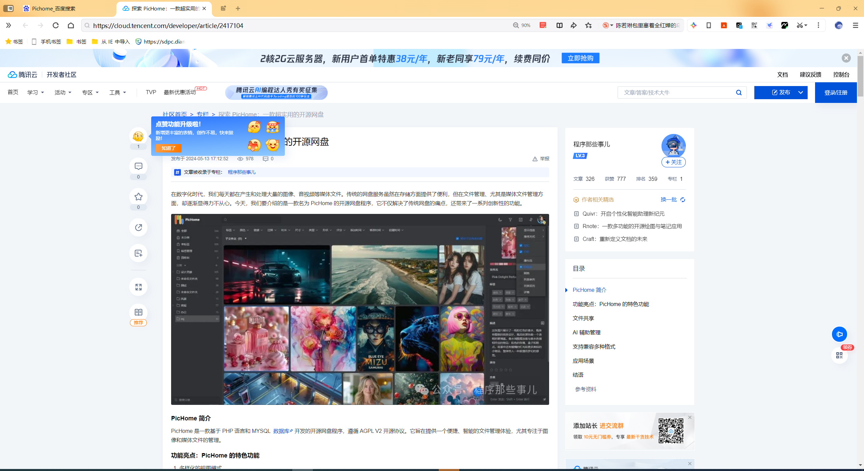Open the browser reading mode book icon
Screen dimensions: 864x471
click(559, 25)
